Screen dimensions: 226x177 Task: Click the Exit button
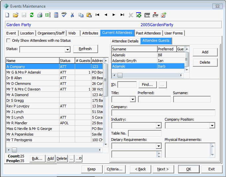[212, 169]
